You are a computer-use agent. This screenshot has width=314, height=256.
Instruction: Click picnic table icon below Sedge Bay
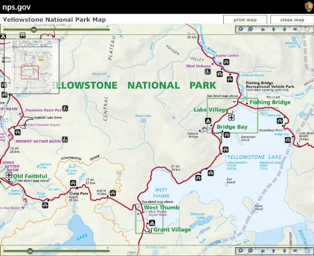[x=288, y=140]
